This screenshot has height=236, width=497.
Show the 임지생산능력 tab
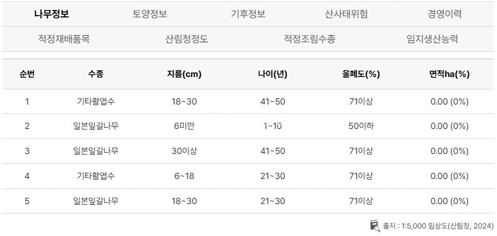coord(433,39)
